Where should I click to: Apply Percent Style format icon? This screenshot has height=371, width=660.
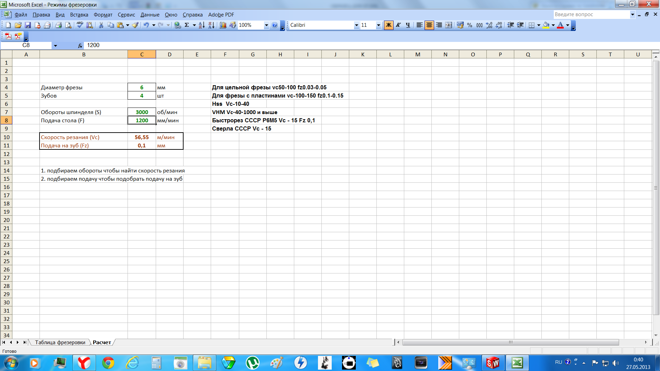(x=470, y=25)
